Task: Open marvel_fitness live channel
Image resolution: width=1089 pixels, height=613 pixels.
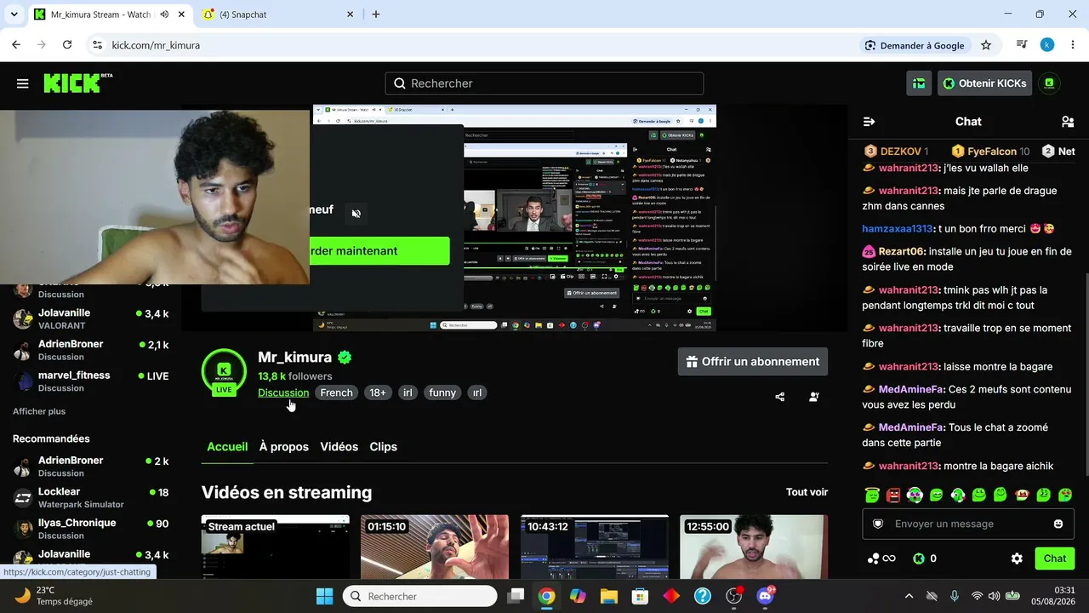Action: pyautogui.click(x=90, y=381)
